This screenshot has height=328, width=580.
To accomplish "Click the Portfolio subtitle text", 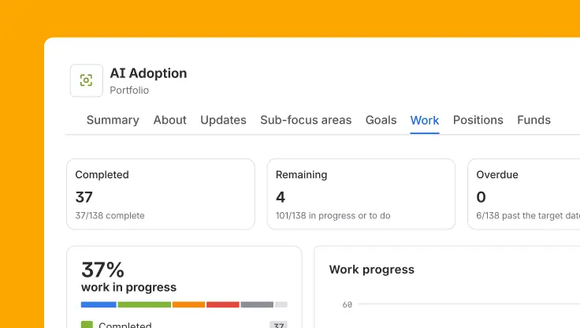I will click(x=129, y=91).
